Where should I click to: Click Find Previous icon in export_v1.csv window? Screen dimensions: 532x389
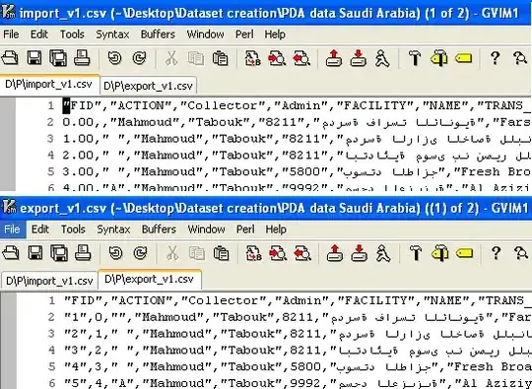coord(302,253)
